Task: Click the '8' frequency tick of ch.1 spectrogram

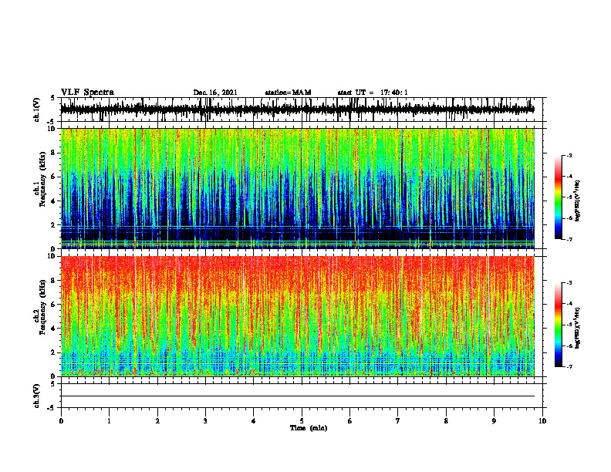Action: 53,153
